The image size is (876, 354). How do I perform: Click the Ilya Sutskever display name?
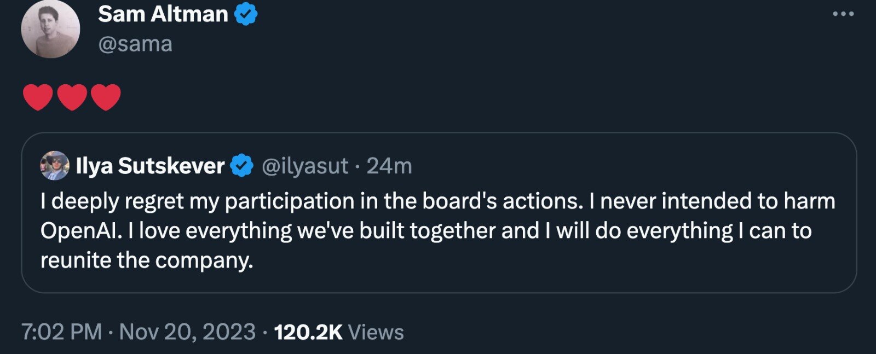point(151,166)
